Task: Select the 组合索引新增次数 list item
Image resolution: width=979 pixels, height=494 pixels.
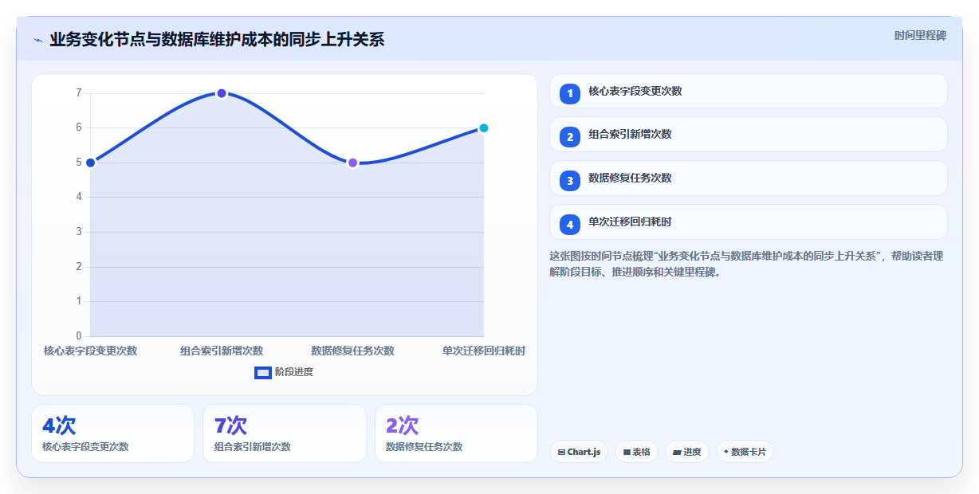Action: tap(749, 135)
